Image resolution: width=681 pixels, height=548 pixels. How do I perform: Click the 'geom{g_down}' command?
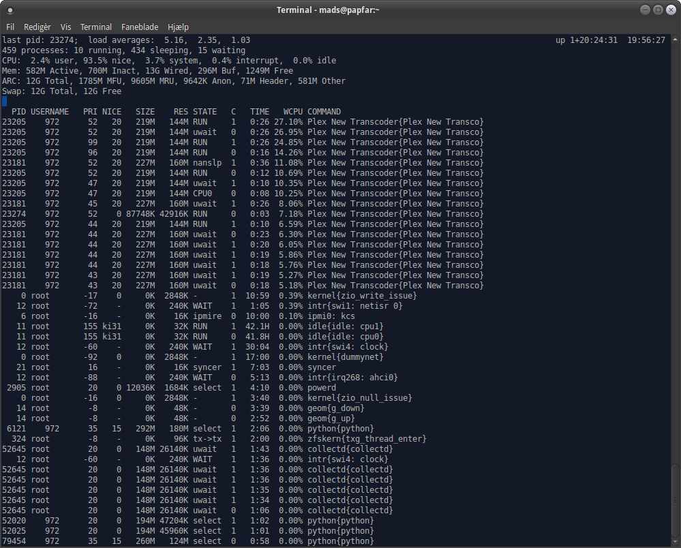[336, 408]
